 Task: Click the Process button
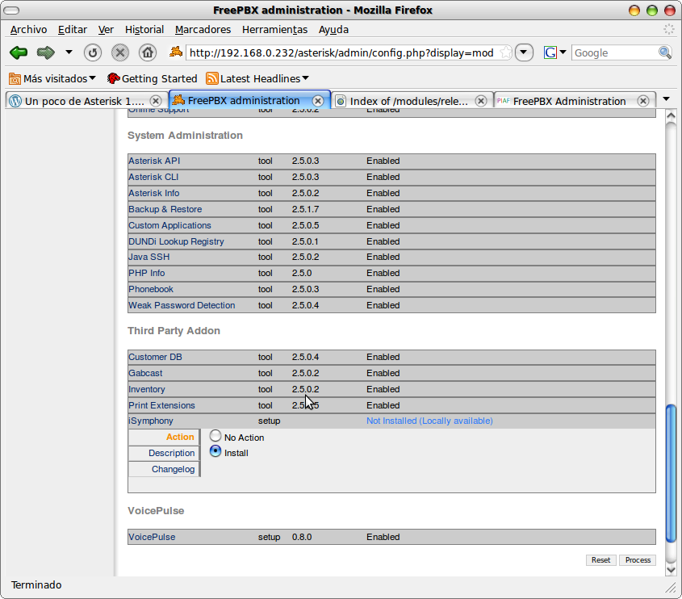coord(638,559)
